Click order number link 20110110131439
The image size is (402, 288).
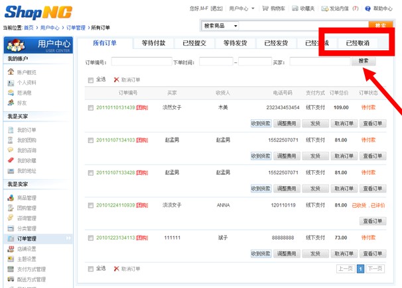point(115,107)
